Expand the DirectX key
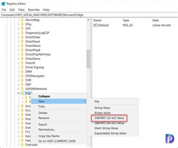 click(x=18, y=63)
